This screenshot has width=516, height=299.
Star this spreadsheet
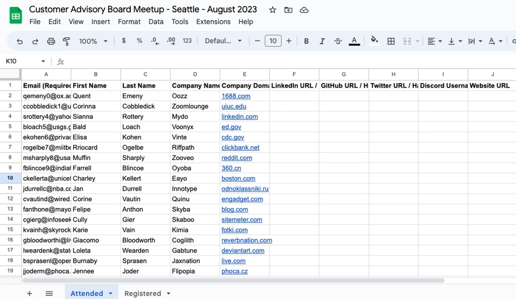pyautogui.click(x=272, y=10)
